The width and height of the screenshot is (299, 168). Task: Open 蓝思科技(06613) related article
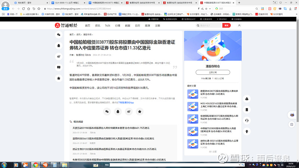[113, 139]
